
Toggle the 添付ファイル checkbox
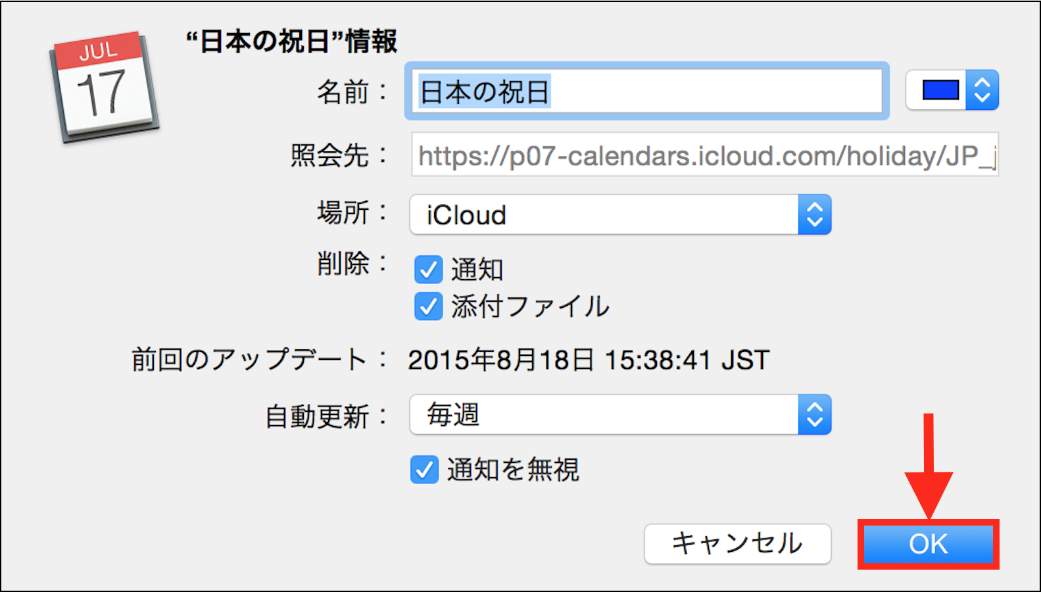pyautogui.click(x=428, y=307)
